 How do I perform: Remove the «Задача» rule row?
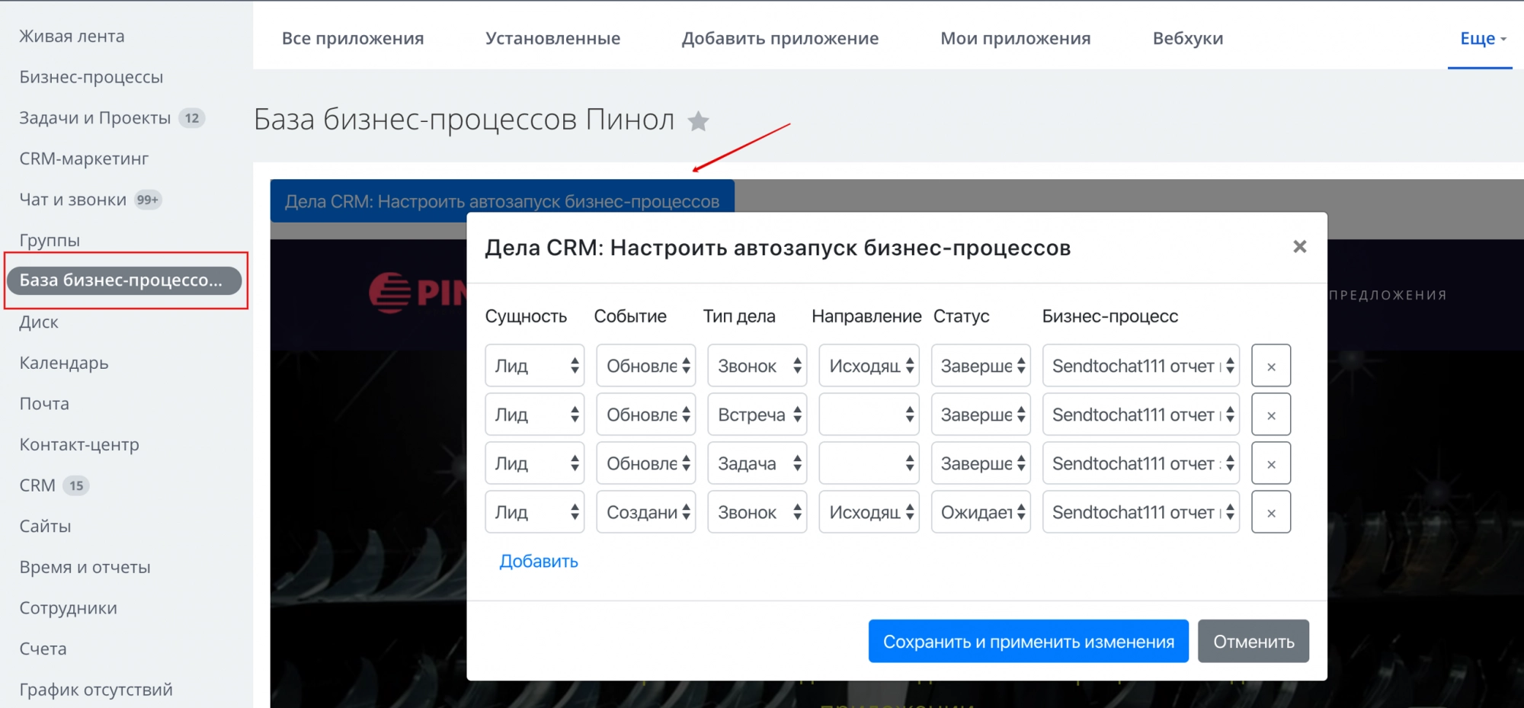[1270, 463]
